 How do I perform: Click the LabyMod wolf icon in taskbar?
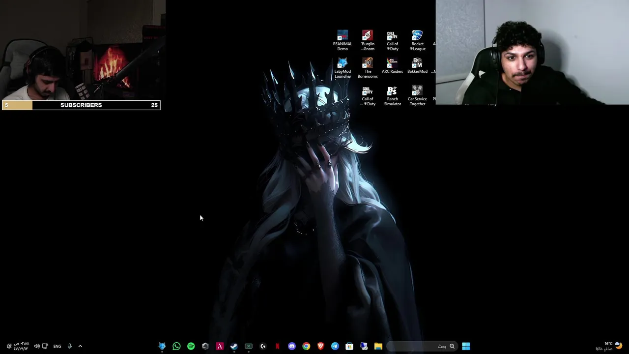click(162, 346)
